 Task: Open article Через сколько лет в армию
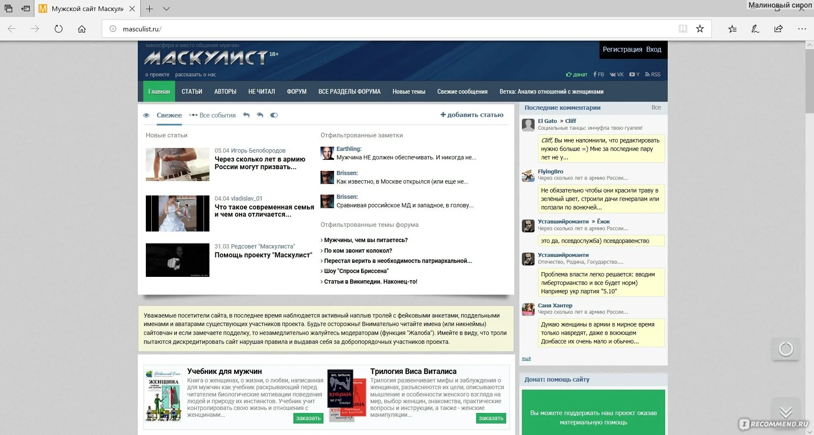pos(259,163)
